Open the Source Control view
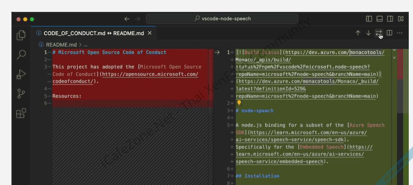 click(x=21, y=94)
